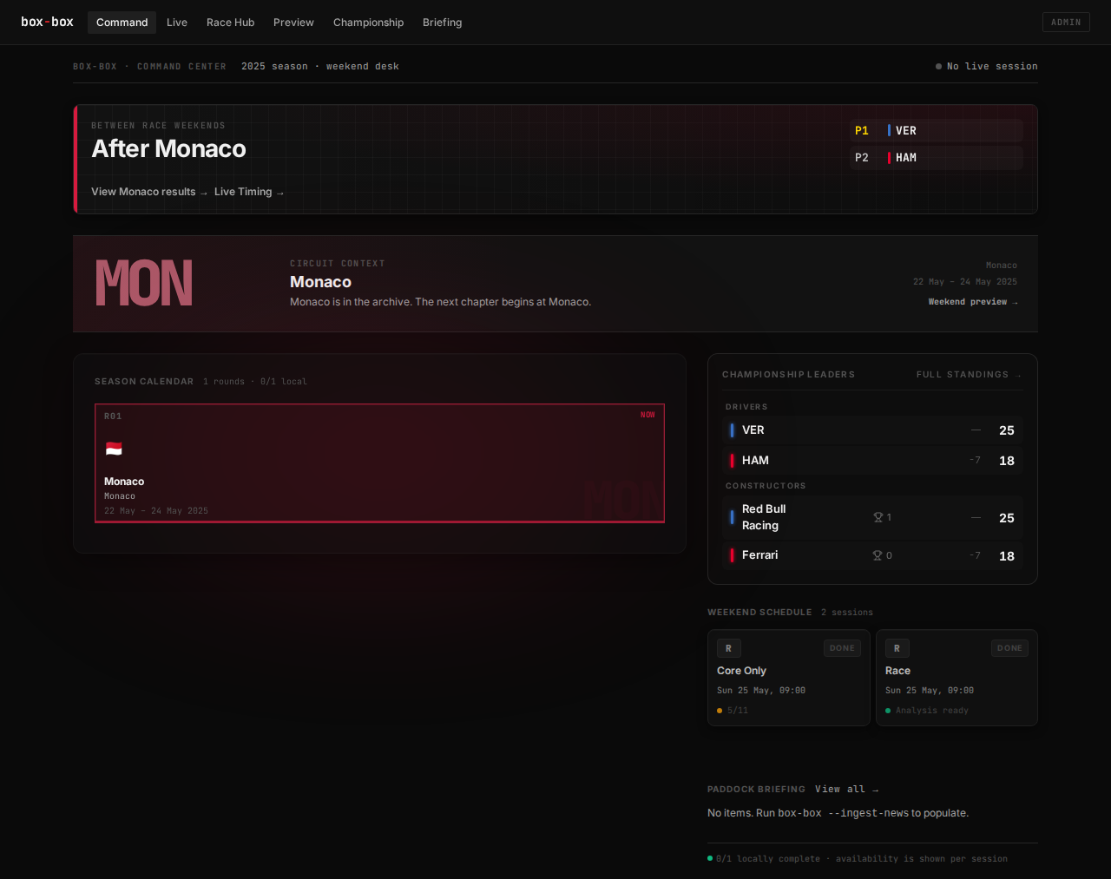Click the trophy icon in the Ferrari row
The height and width of the screenshot is (879, 1111).
click(x=878, y=555)
